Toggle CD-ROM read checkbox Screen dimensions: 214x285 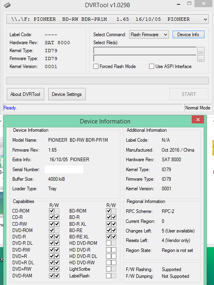tap(52, 211)
